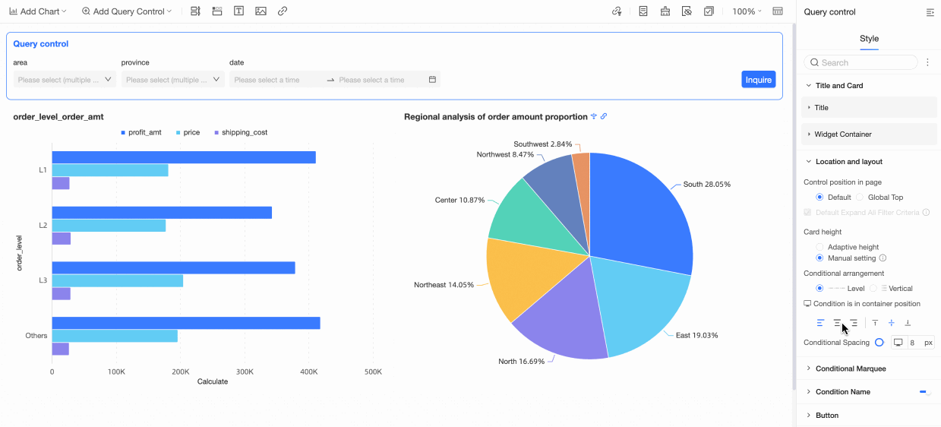Click the layout grid icon after zoom level
Screen dimensions: 941x427
point(778,11)
